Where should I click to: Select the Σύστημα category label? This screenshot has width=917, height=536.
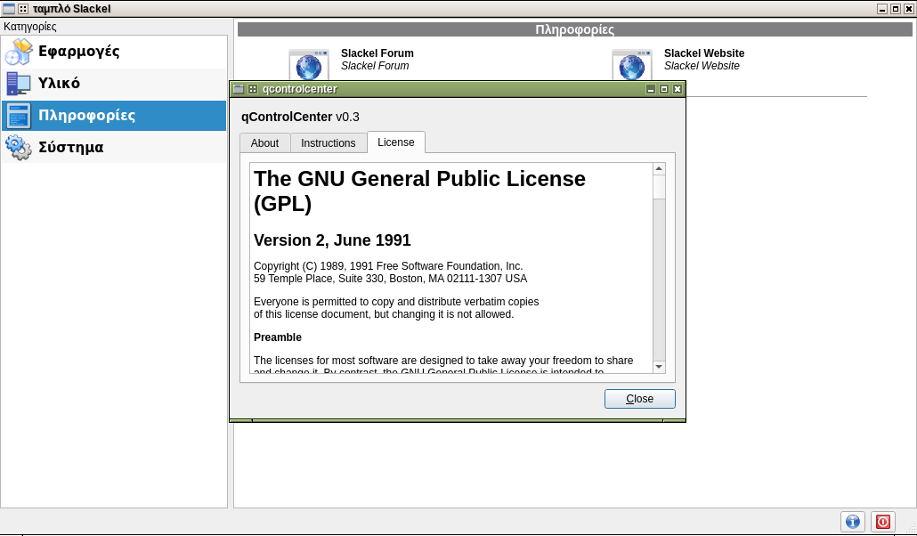(70, 147)
